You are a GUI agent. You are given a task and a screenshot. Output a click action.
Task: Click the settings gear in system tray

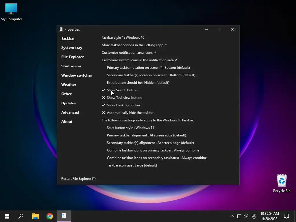pos(254,216)
